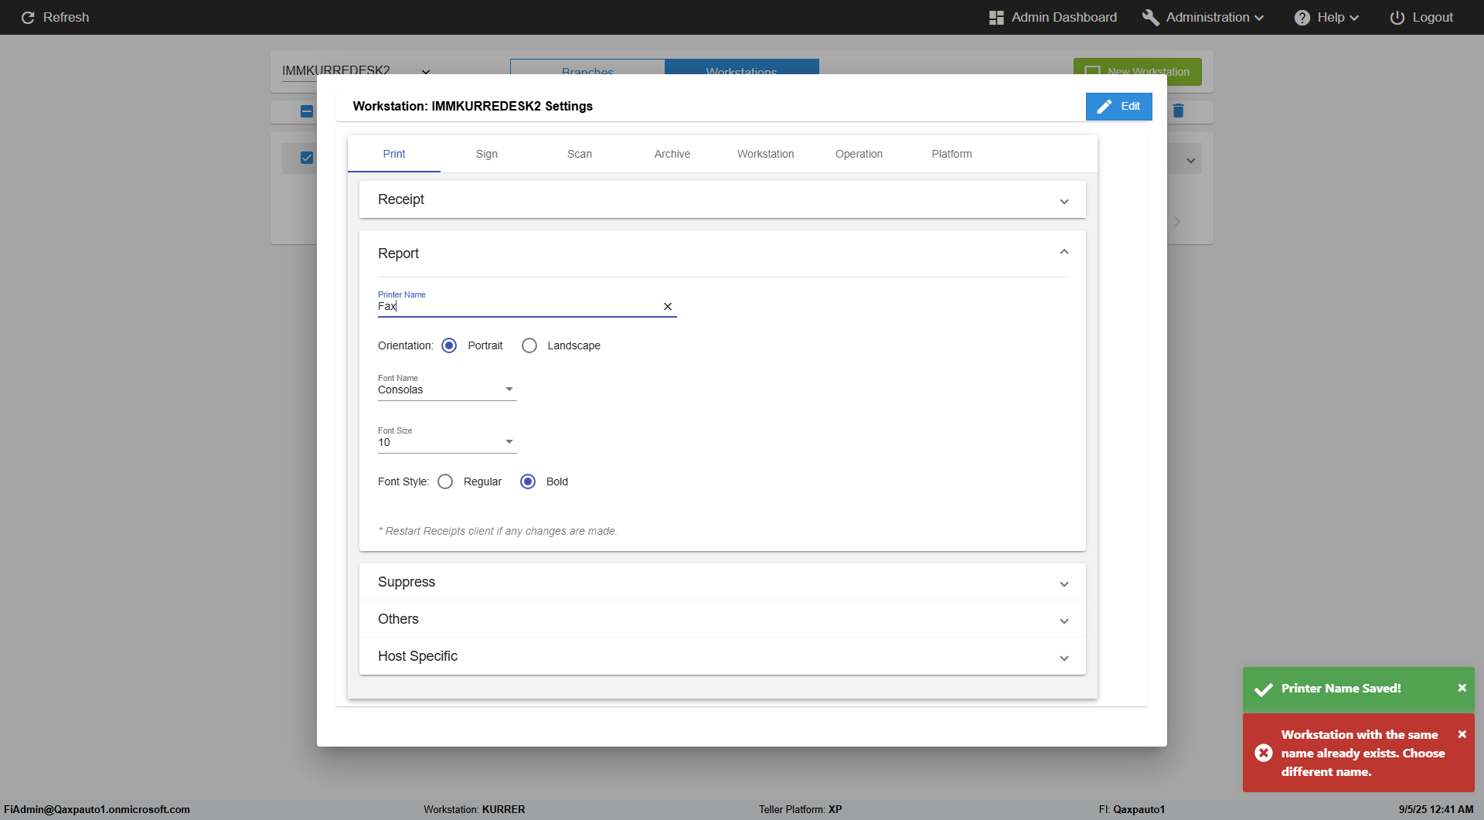Screen dimensions: 1484x820
Task: Click the blue Edit button
Action: (x=1118, y=107)
